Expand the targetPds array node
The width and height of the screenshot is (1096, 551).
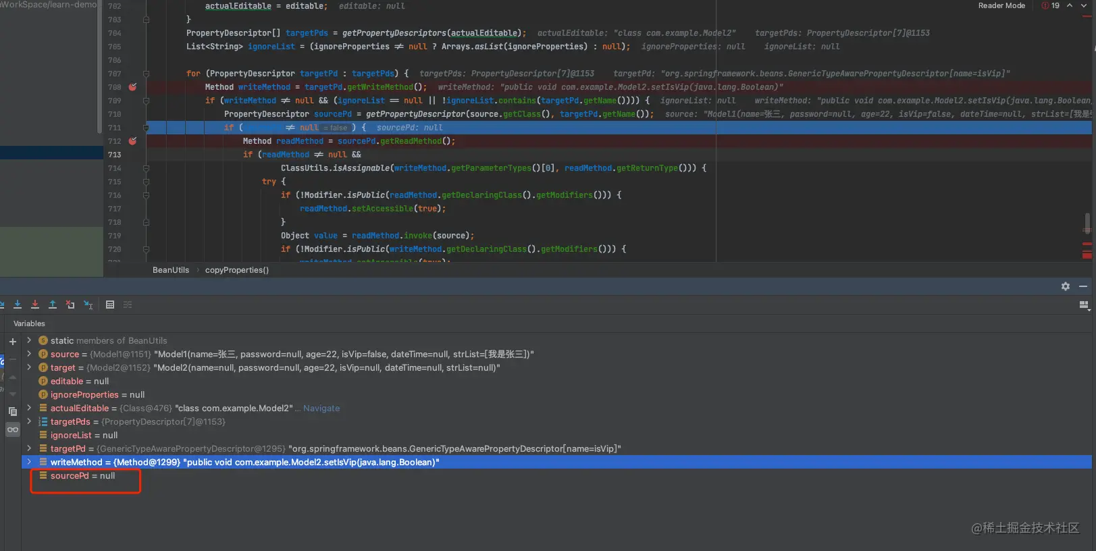click(x=29, y=421)
